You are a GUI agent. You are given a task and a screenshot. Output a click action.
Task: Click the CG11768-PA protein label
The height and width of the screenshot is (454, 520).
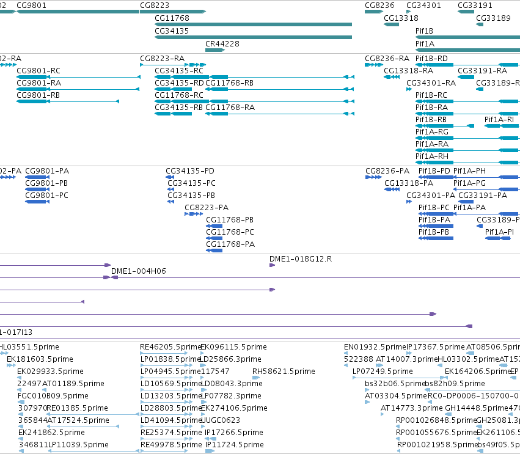tap(230, 245)
